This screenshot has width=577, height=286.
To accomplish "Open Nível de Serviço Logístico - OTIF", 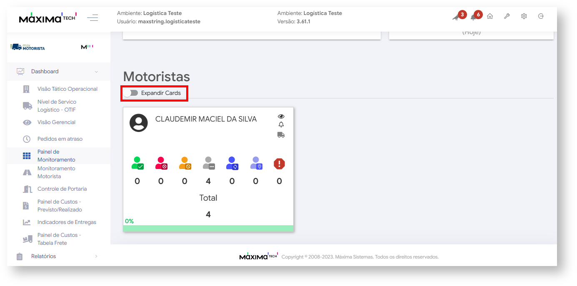I will (57, 106).
